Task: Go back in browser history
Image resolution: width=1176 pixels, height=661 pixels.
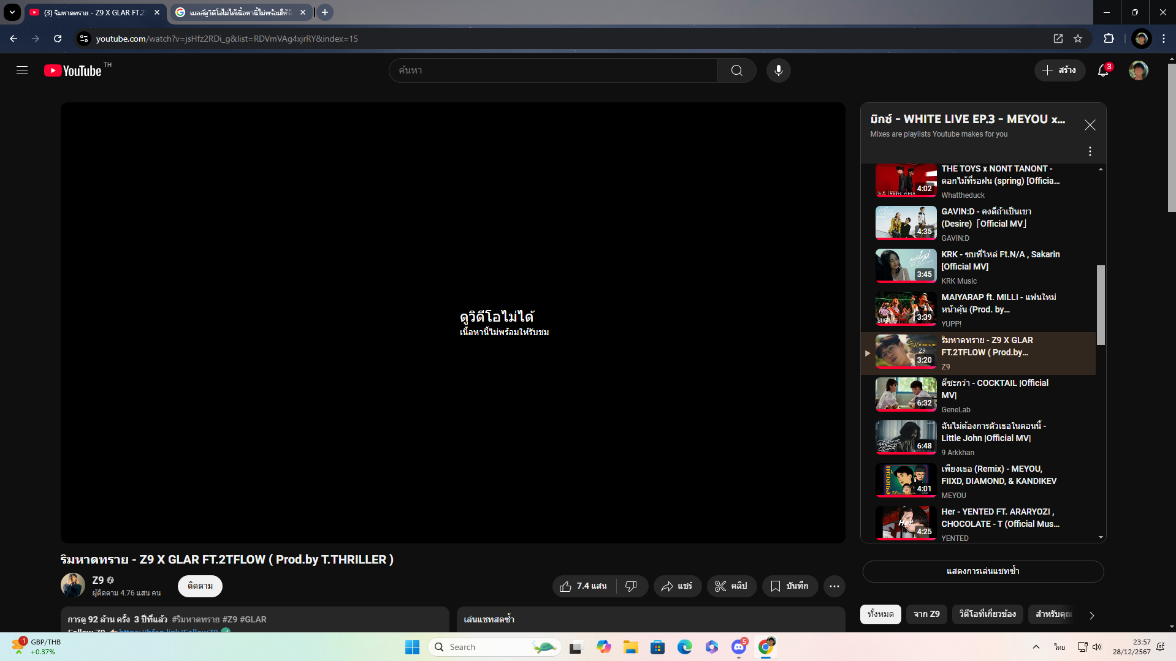Action: (x=13, y=39)
